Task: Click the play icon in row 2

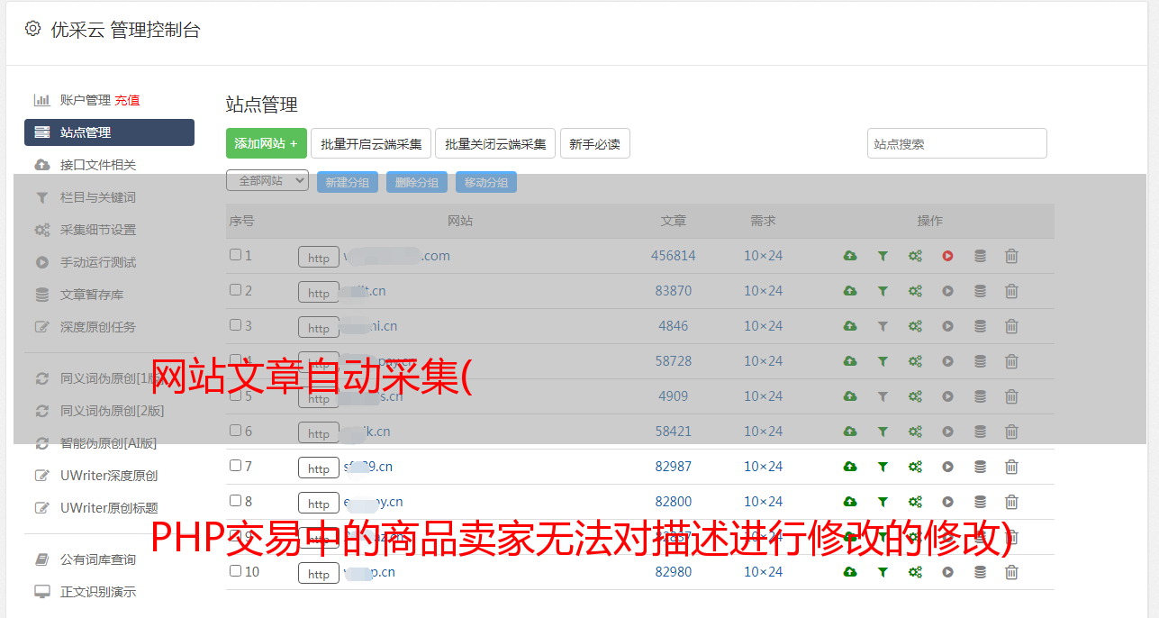Action: pos(947,291)
